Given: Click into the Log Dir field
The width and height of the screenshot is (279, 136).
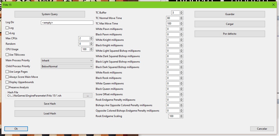Looking at the screenshot, I should click(67, 23).
